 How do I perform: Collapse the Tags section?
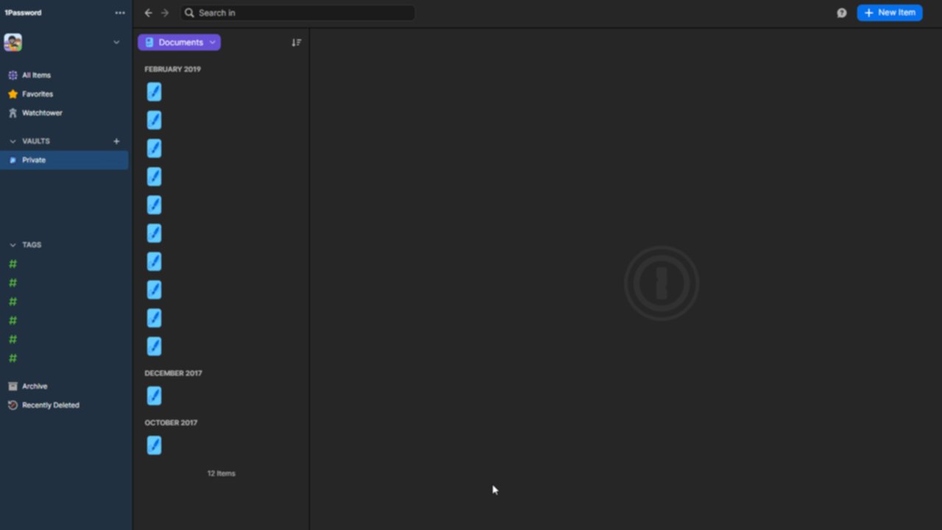pos(13,245)
